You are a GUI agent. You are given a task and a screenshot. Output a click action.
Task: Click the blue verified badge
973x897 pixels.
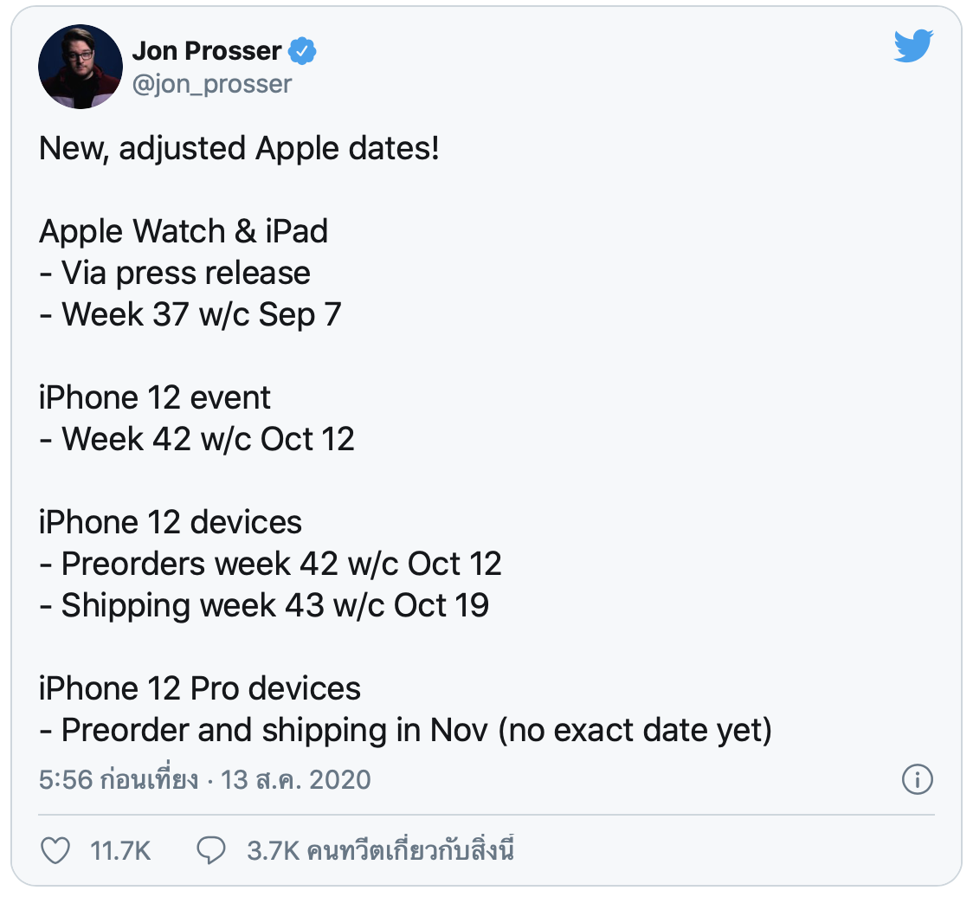[302, 51]
